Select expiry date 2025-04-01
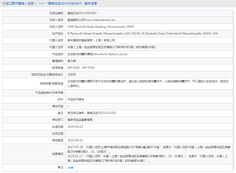The width and height of the screenshot is (236, 173). click(x=75, y=140)
